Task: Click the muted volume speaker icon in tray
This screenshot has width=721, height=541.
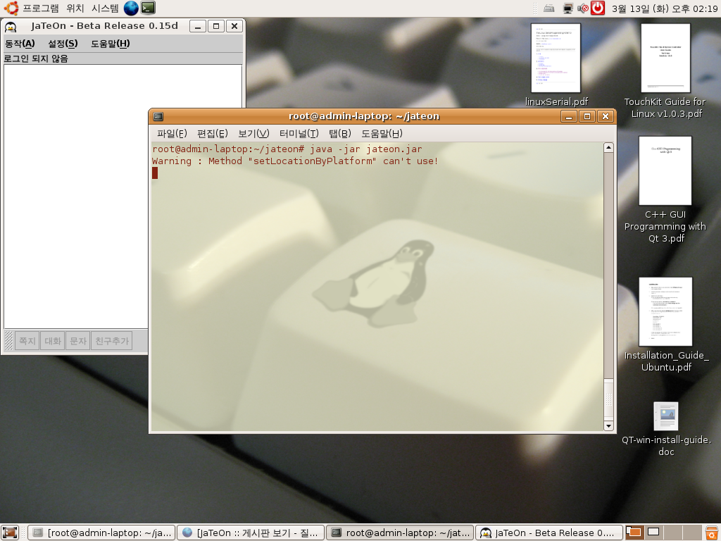Action: 583,8
